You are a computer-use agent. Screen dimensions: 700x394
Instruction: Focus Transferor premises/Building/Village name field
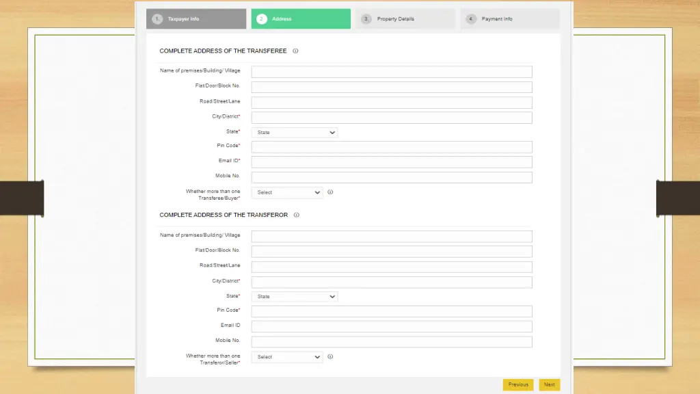(392, 236)
